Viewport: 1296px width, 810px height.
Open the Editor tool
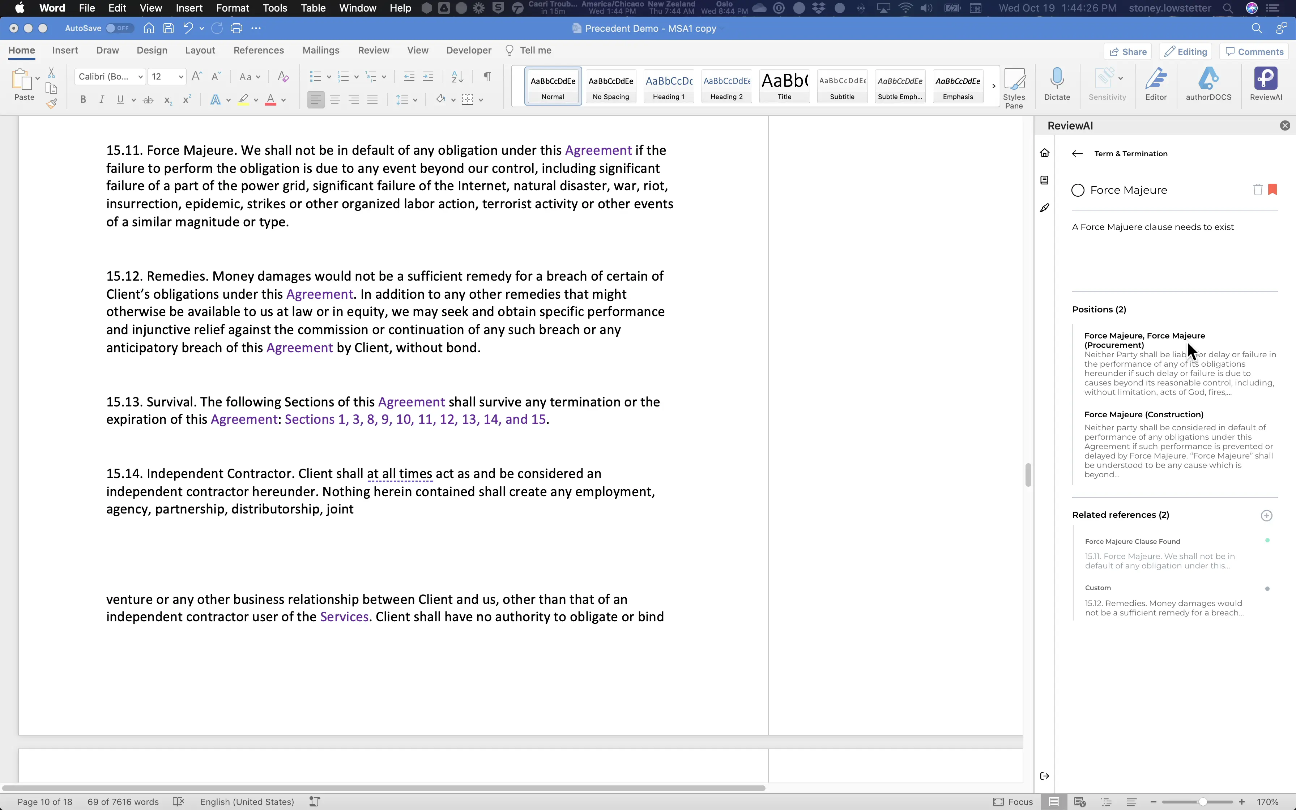click(1156, 84)
